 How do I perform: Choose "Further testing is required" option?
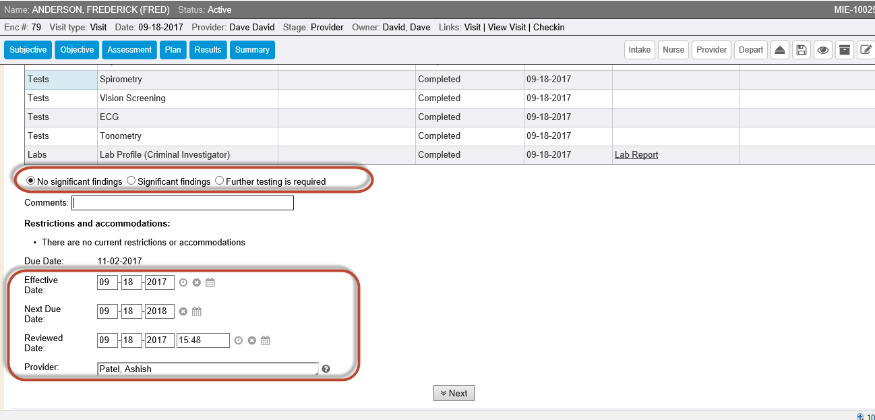coord(220,181)
